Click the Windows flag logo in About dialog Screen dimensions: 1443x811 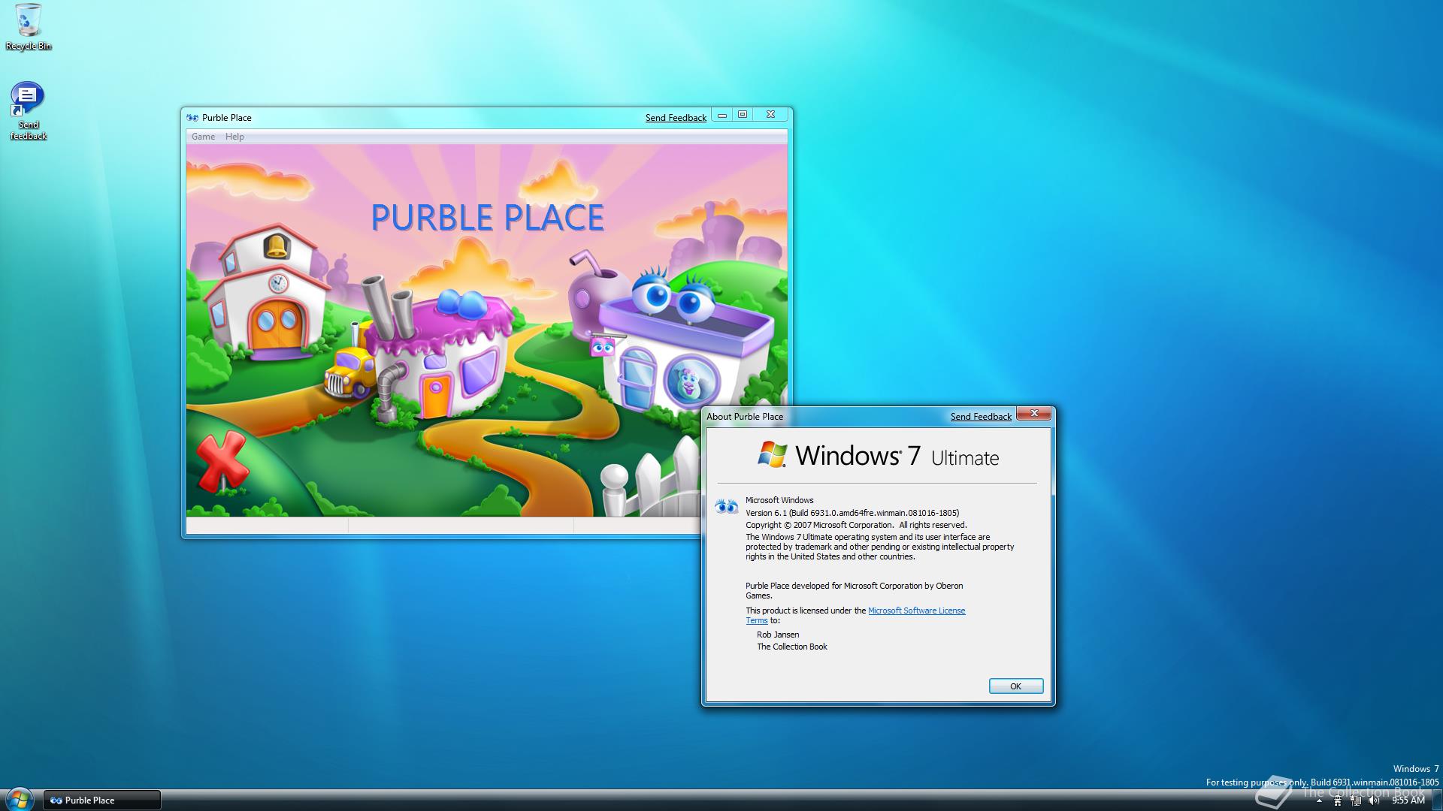pyautogui.click(x=772, y=455)
